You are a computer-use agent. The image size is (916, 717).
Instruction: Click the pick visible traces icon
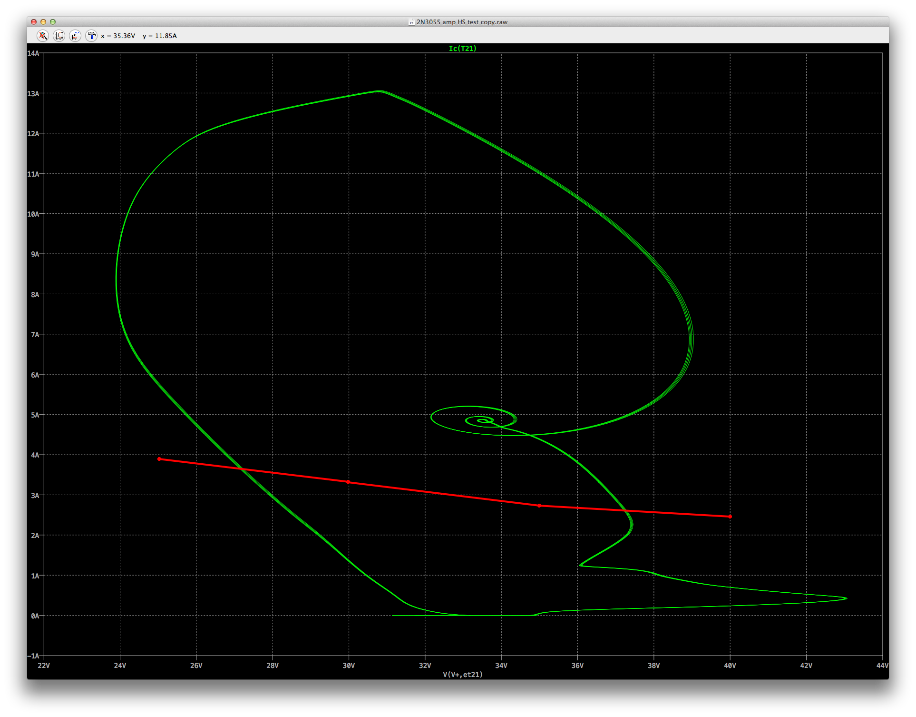click(75, 36)
